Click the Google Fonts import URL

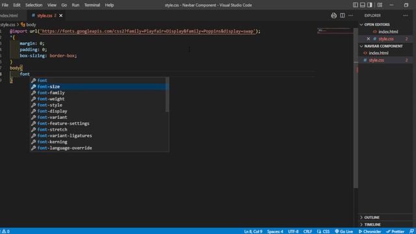point(148,31)
